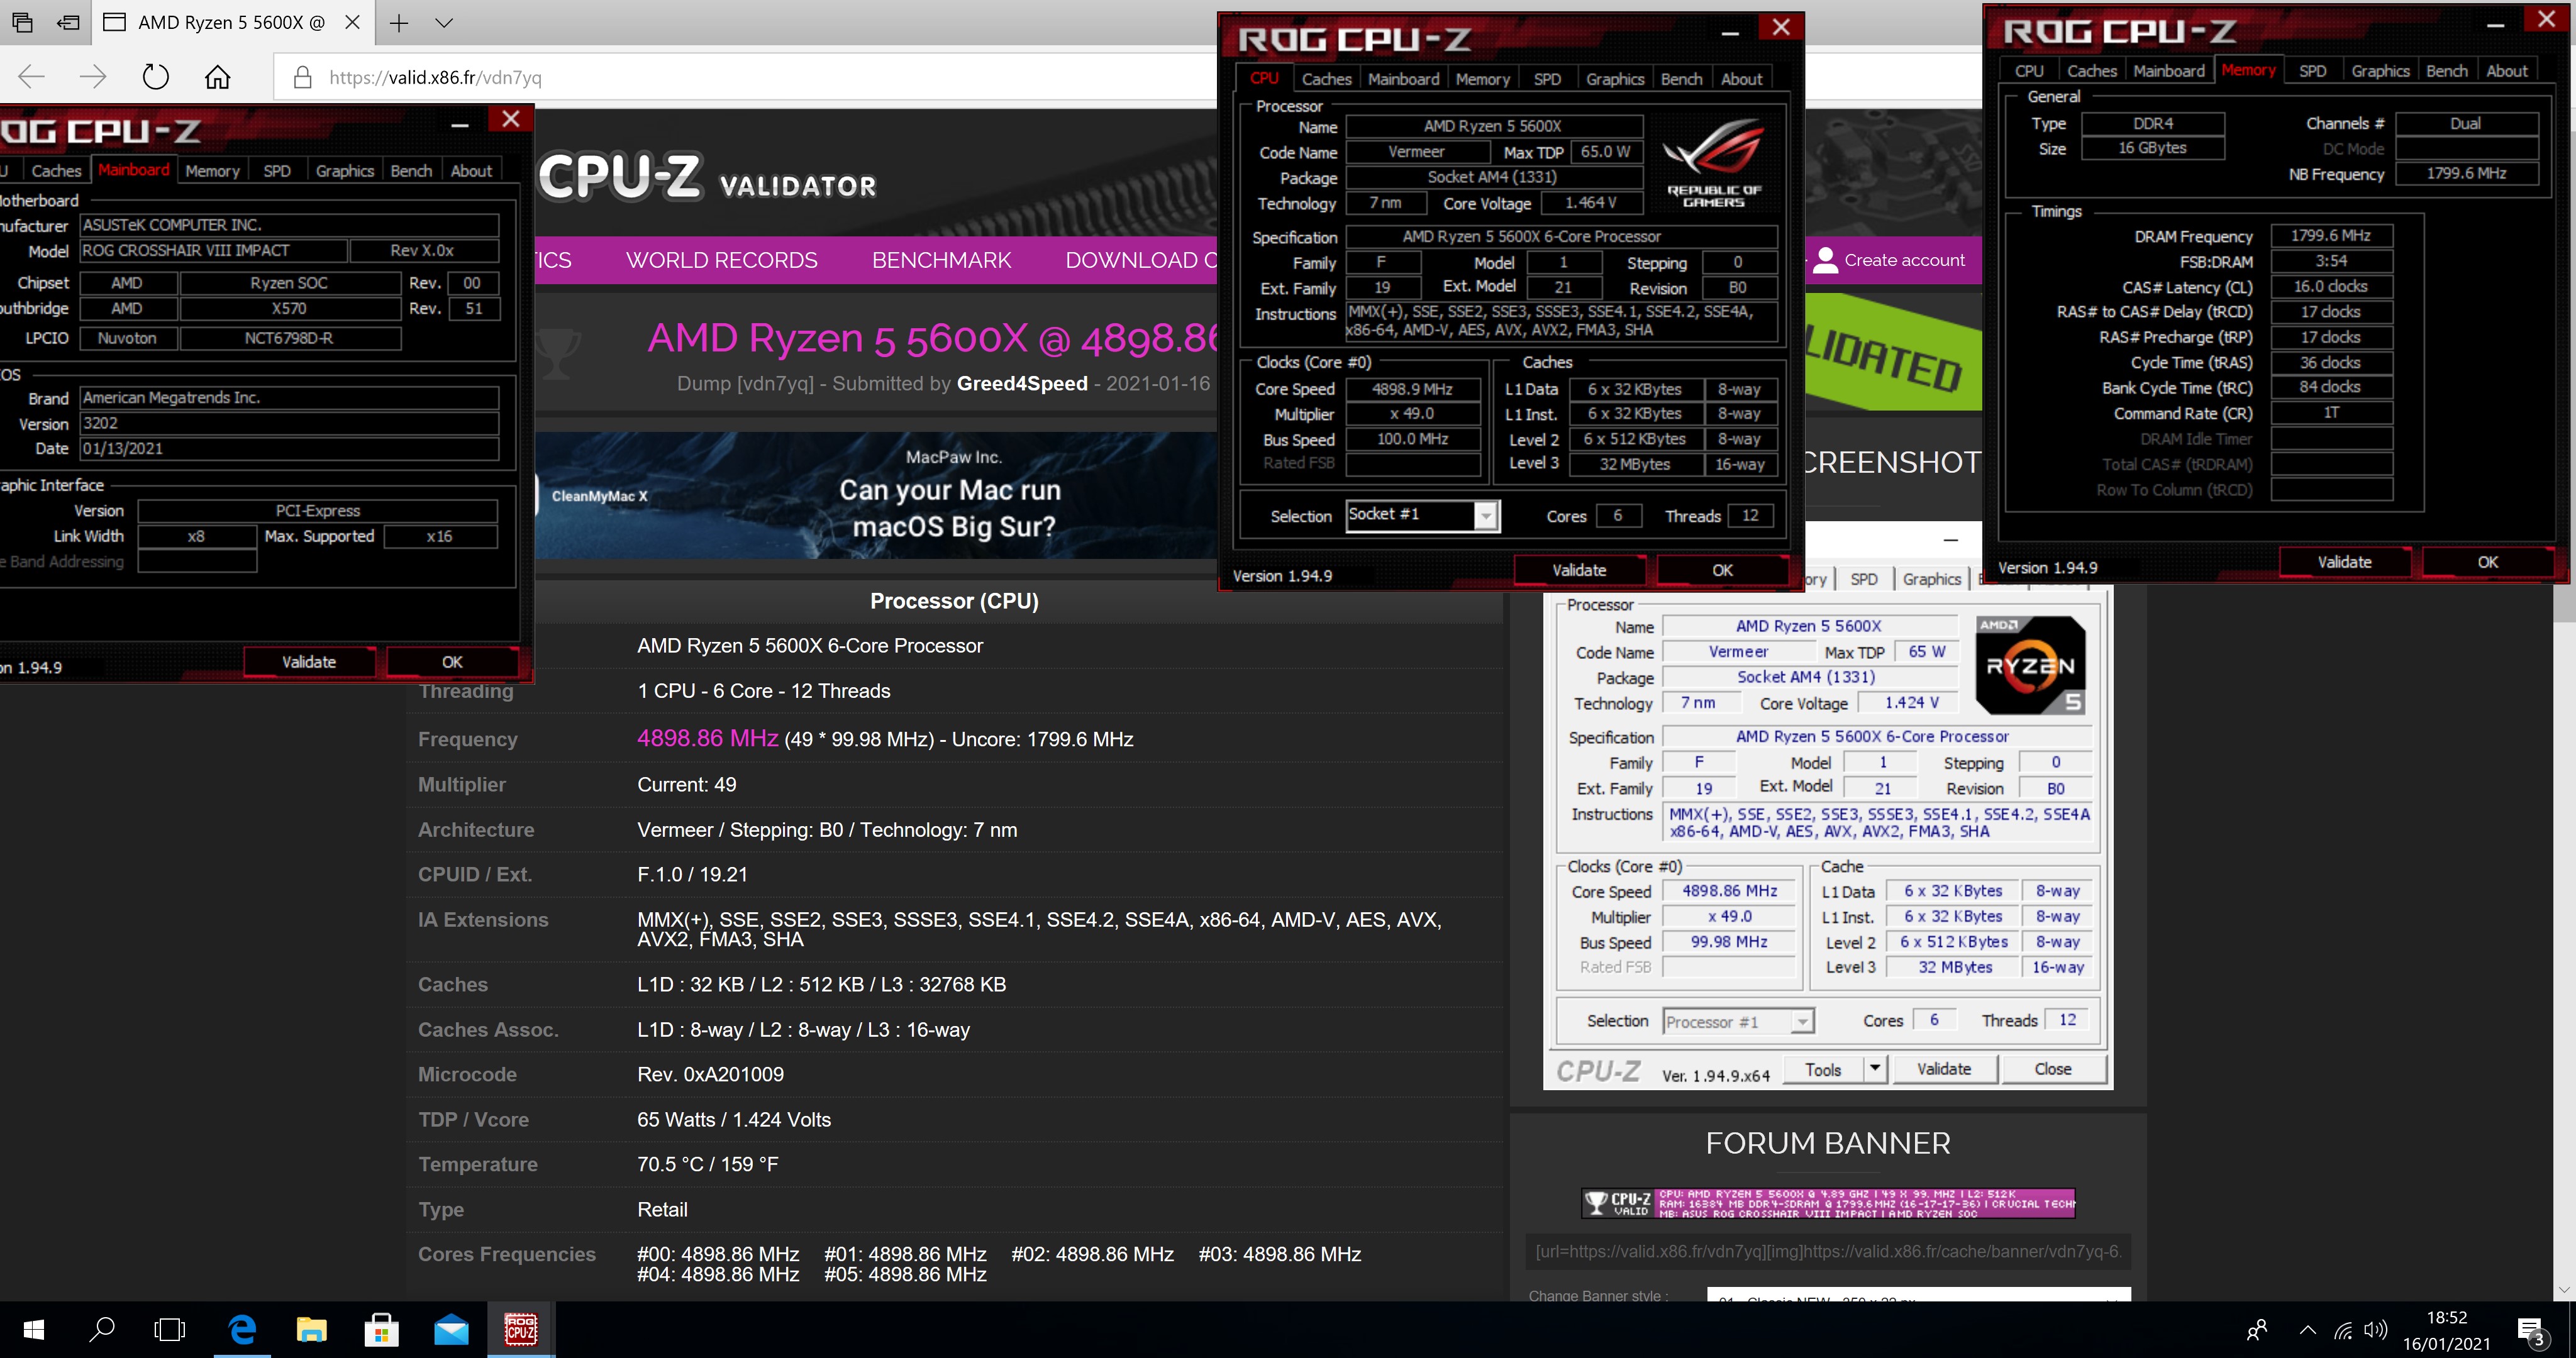Click the Create account user icon
The height and width of the screenshot is (1358, 2576).
point(1825,260)
